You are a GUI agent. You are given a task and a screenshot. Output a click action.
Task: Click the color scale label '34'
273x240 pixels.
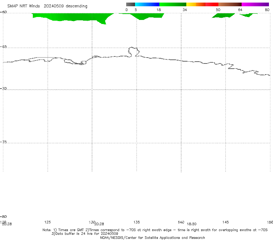[185, 10]
